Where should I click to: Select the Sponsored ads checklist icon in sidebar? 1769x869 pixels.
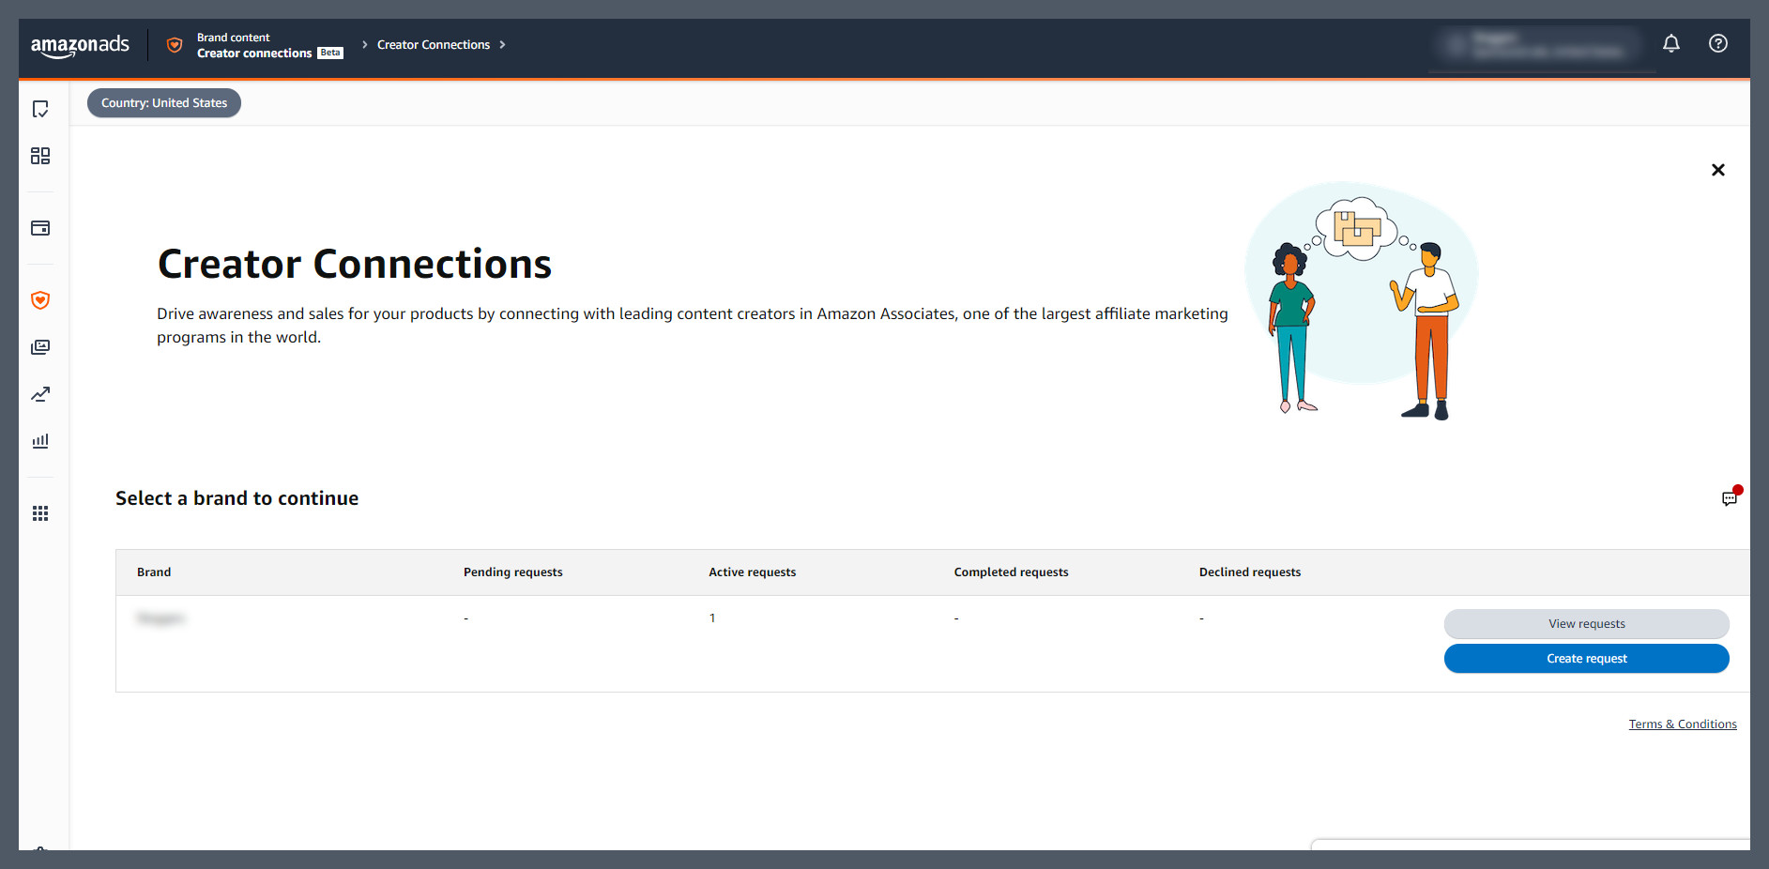(x=40, y=109)
